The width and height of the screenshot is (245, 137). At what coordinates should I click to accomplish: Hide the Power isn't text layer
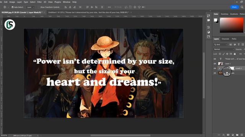coord(215,59)
